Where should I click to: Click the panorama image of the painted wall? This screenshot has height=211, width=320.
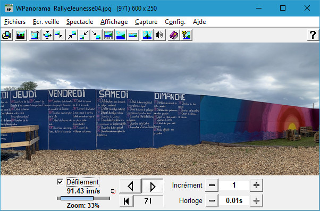[160, 109]
